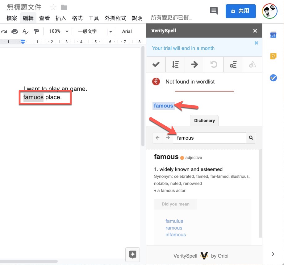Screen dimensions: 284x265
Task: Click the paint format icon
Action: (36, 31)
